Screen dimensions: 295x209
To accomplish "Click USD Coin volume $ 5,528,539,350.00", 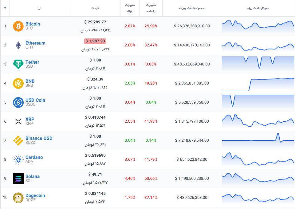I will (192, 102).
